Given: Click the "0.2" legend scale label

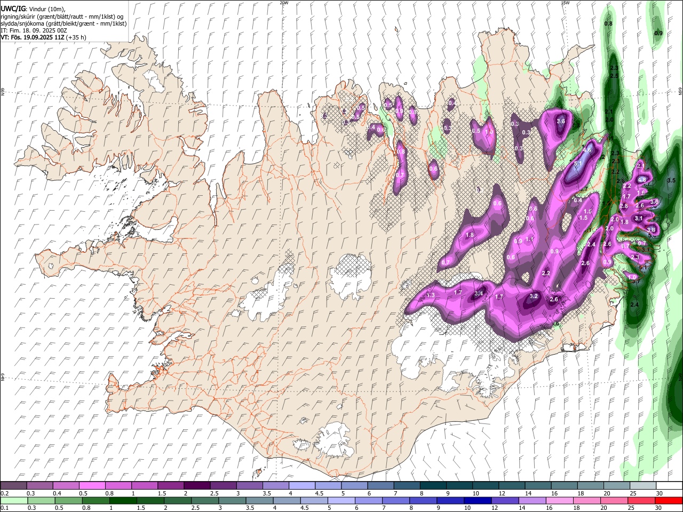Looking at the screenshot, I should coord(4,493).
